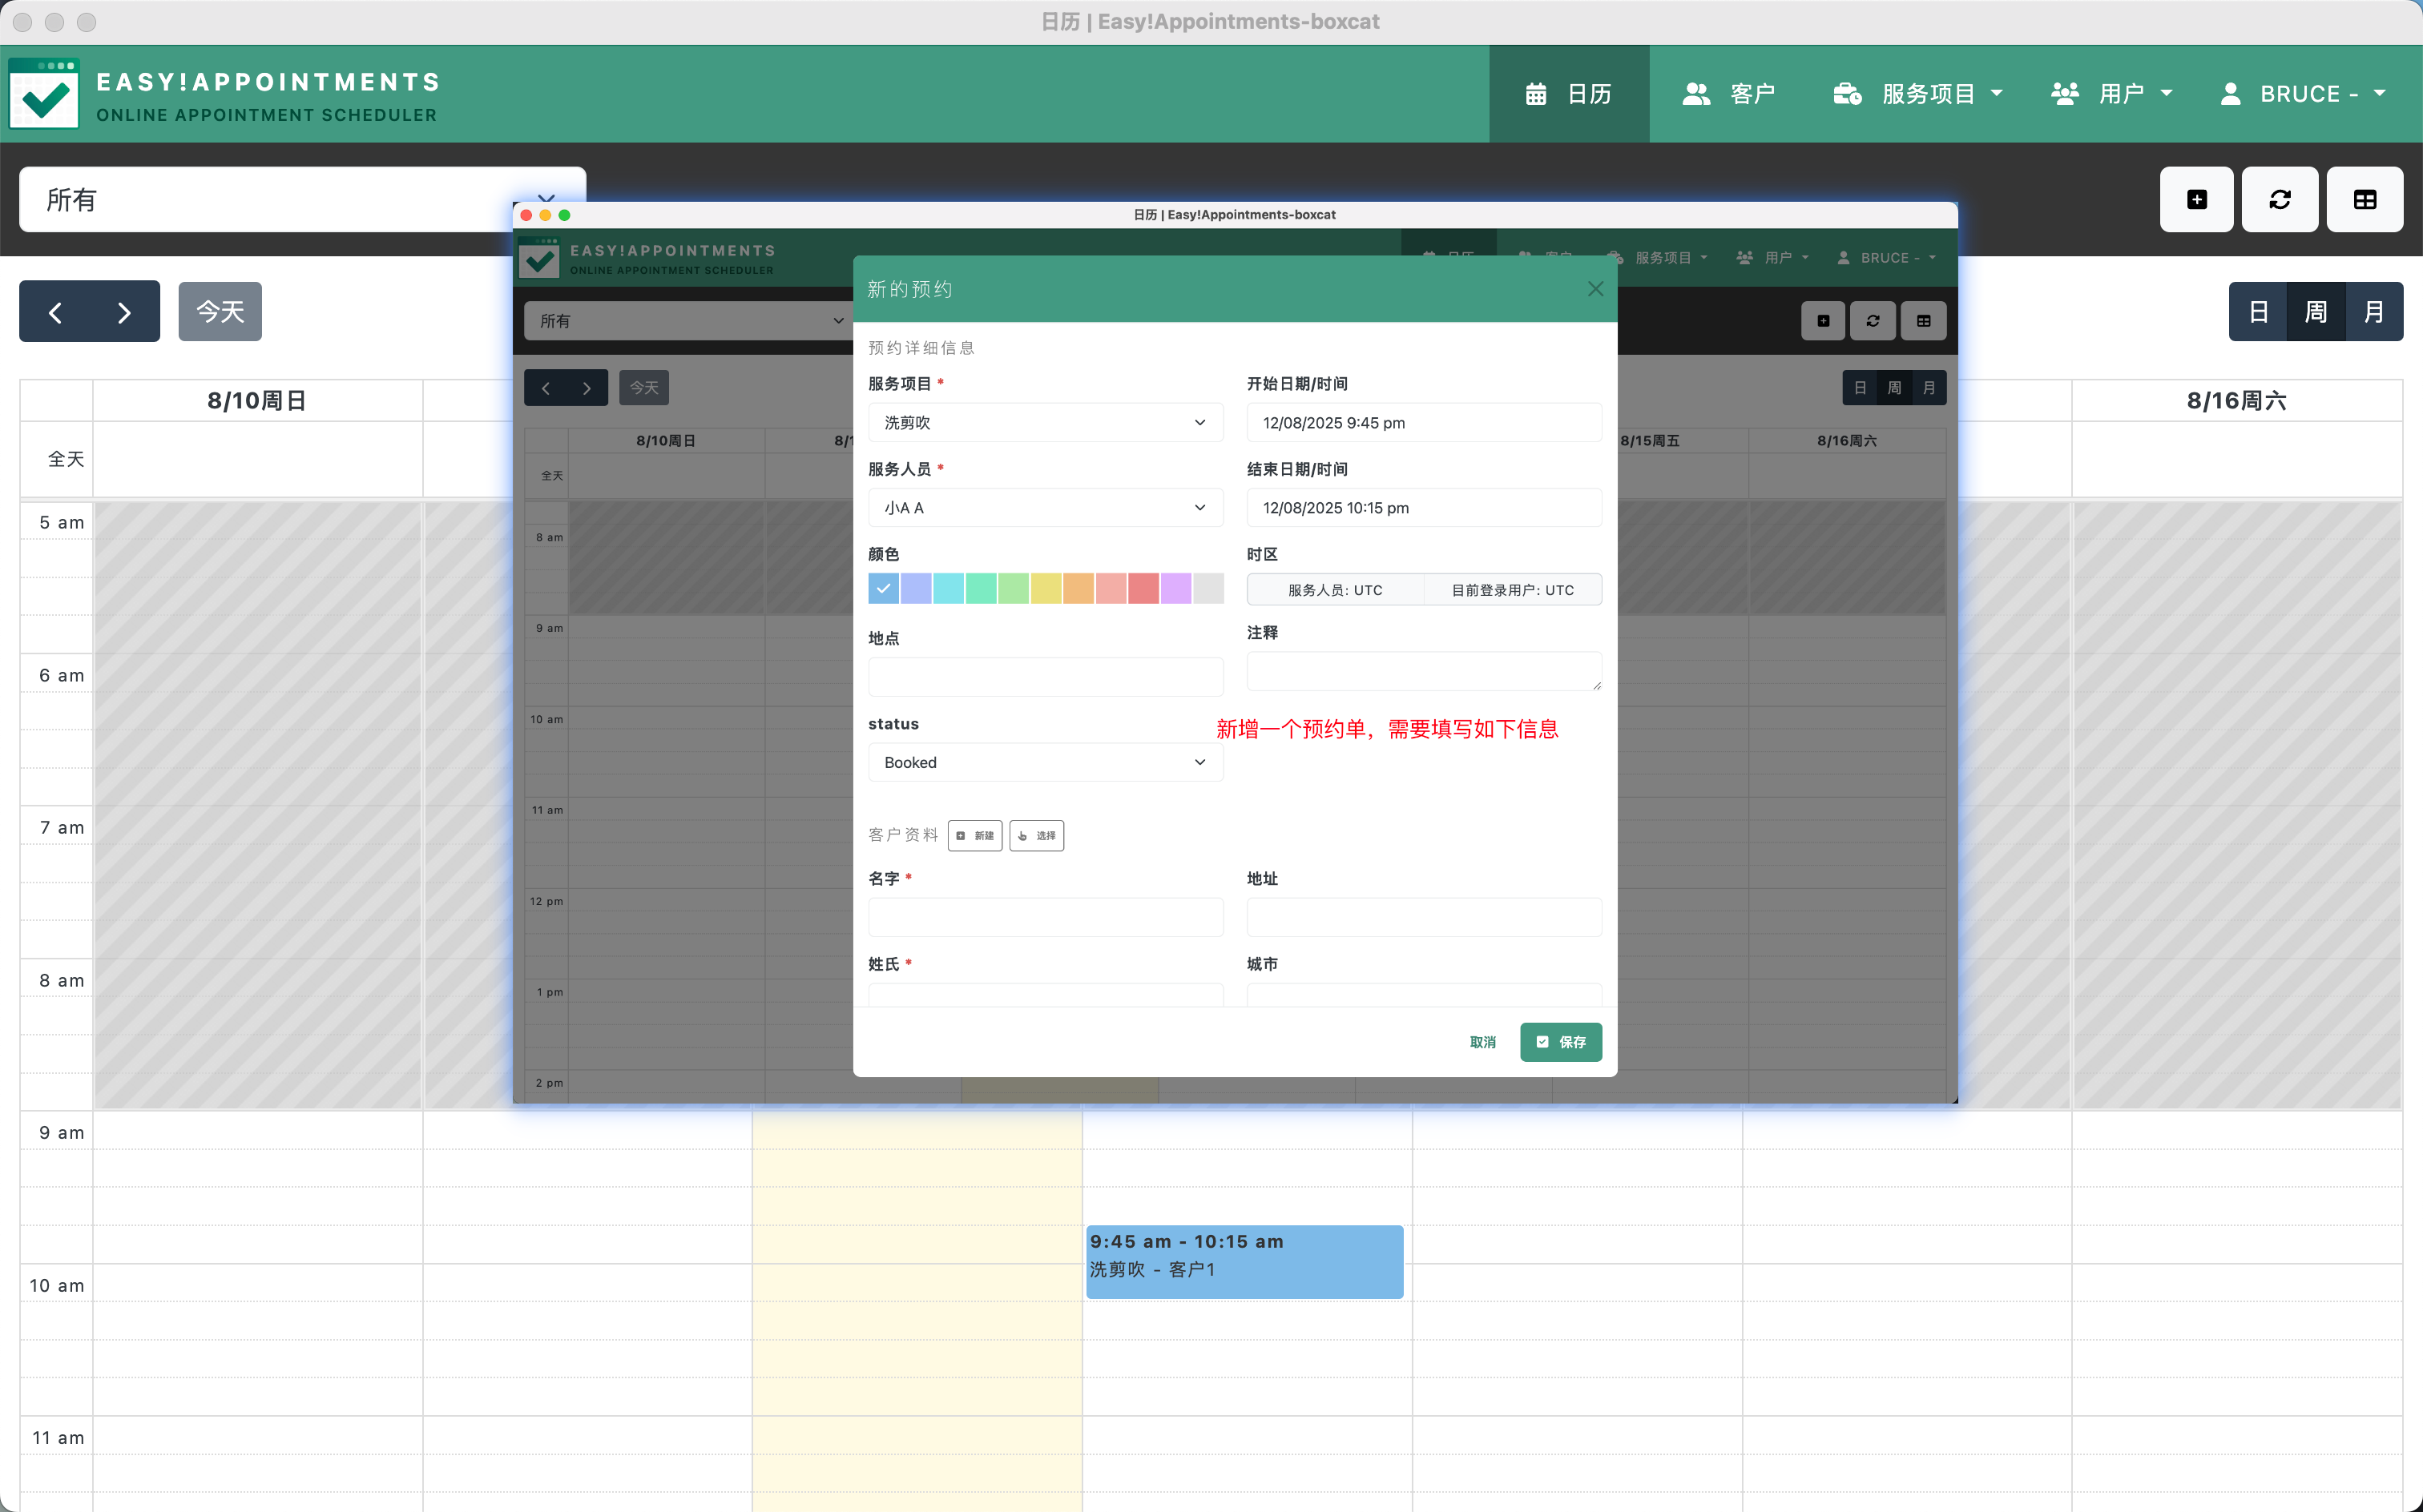Go to next week in main calendar
The image size is (2423, 1512).
124,312
